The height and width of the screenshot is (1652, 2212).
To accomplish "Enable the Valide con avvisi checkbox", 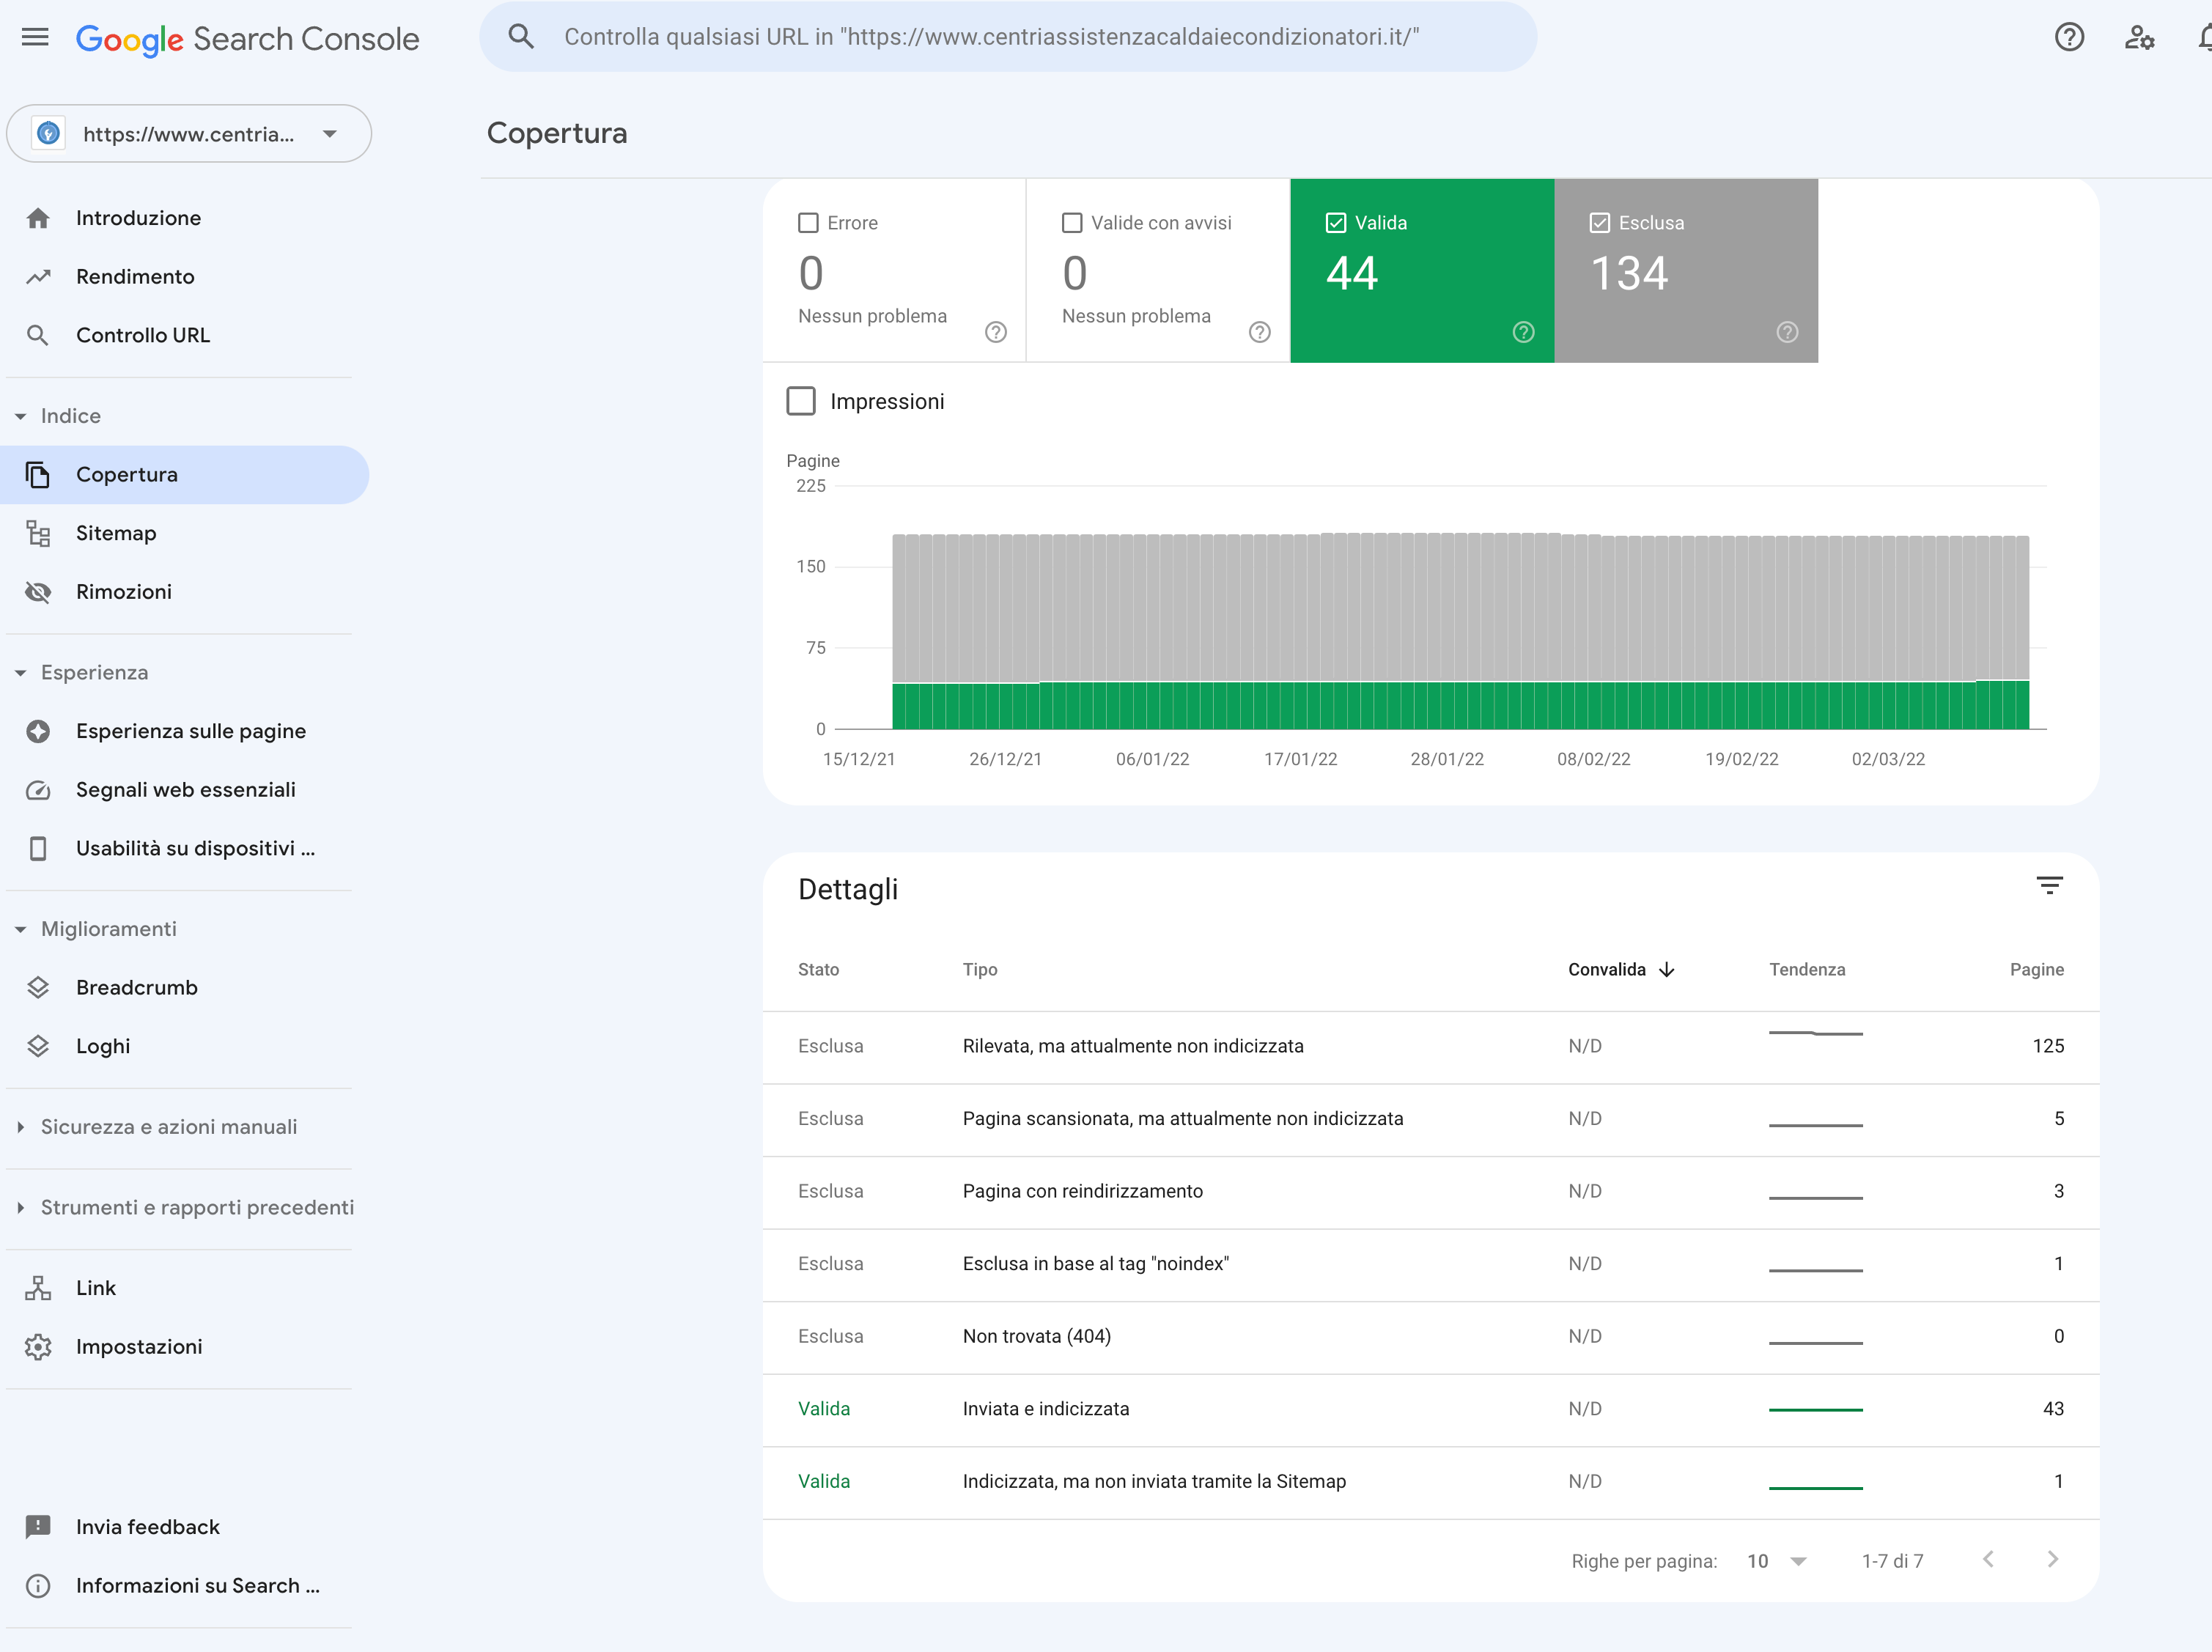I will tap(1072, 223).
